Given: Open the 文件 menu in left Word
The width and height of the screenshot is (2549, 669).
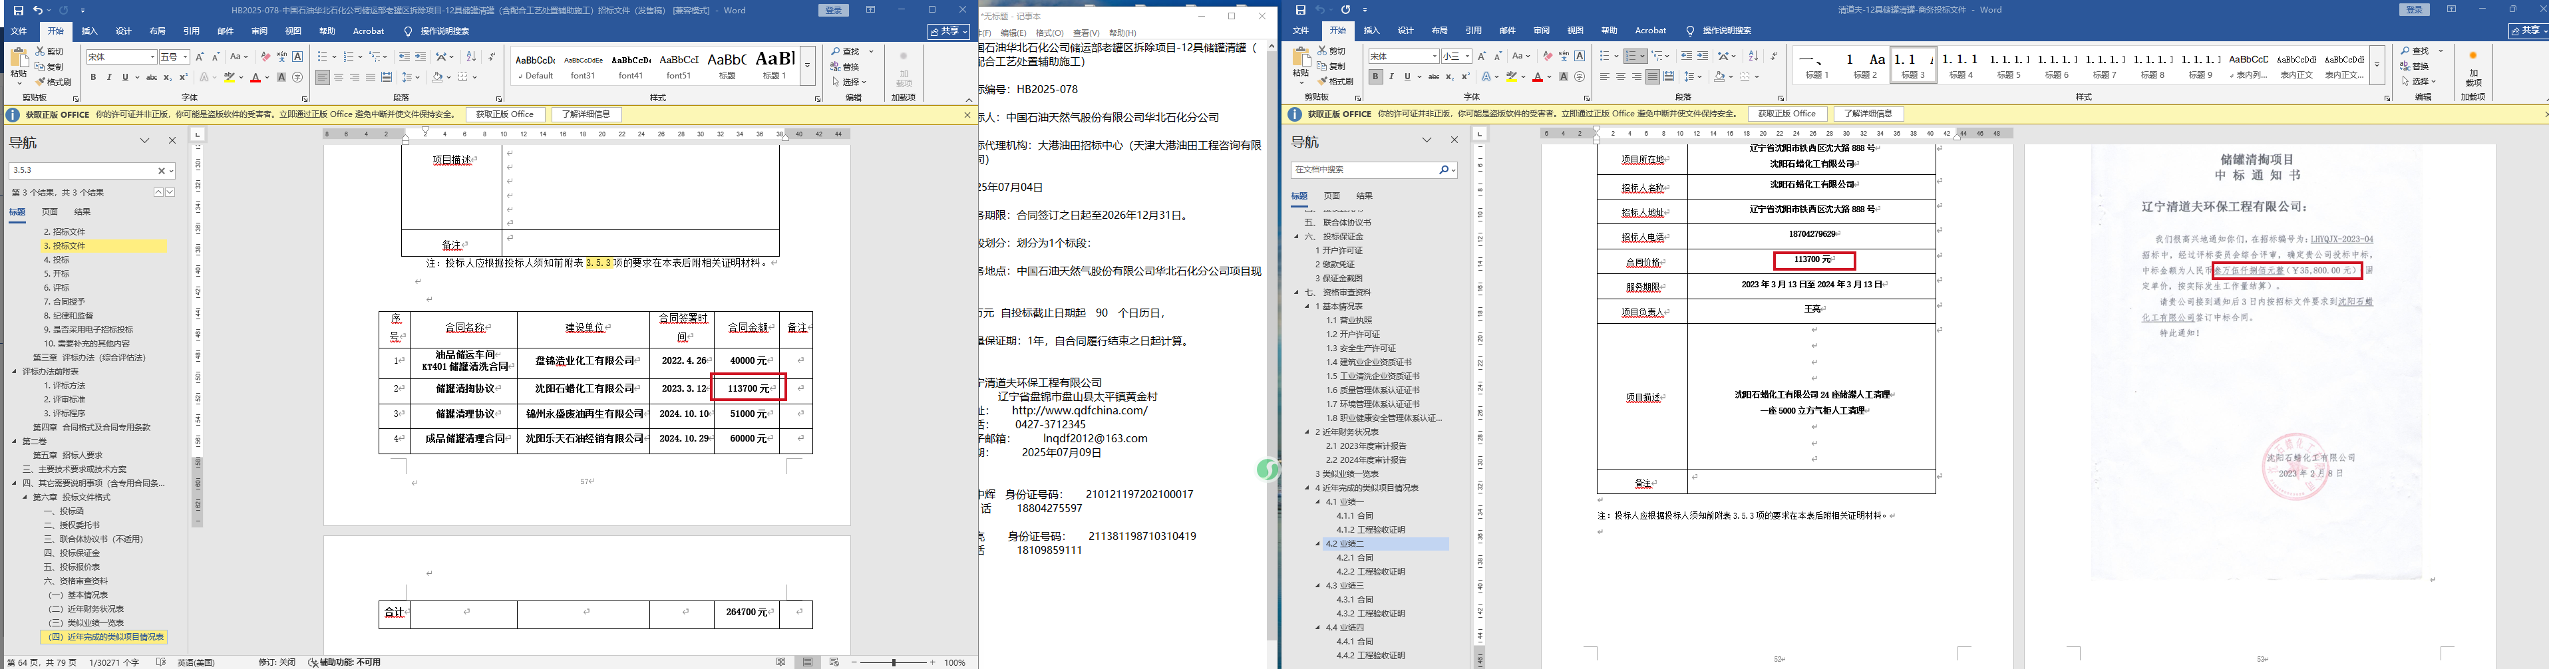Looking at the screenshot, I should 18,32.
